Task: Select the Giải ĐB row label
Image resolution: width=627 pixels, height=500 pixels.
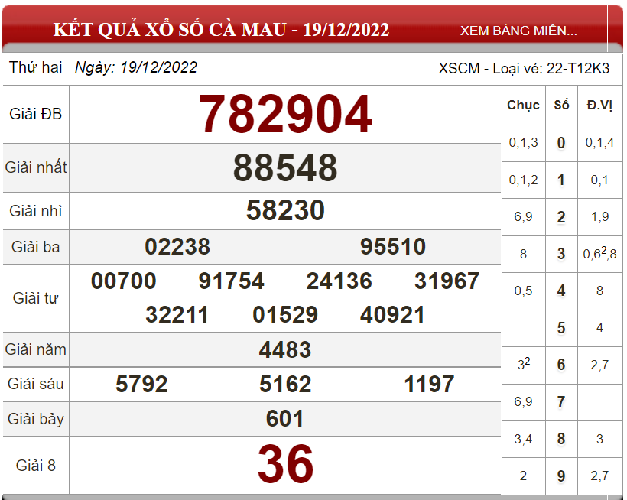Action: [x=36, y=115]
